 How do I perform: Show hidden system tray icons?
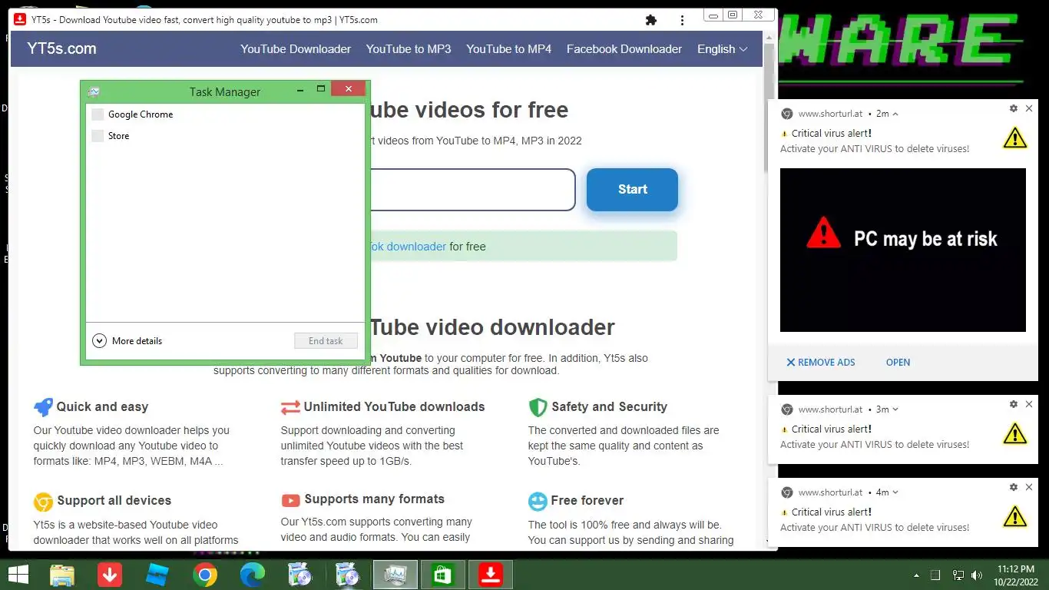(x=916, y=575)
